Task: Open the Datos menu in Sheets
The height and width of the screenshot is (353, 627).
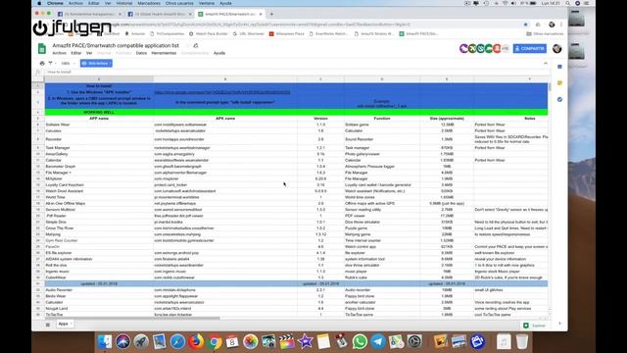Action: [x=141, y=53]
